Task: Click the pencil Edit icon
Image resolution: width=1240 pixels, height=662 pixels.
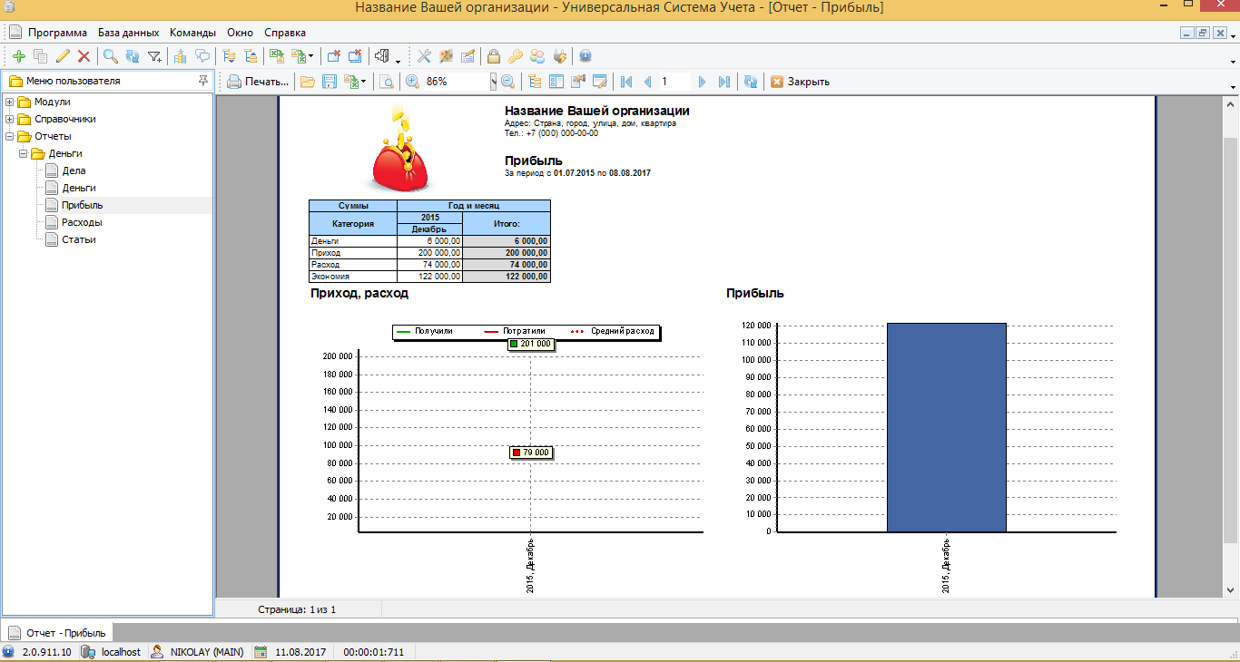Action: pos(63,56)
